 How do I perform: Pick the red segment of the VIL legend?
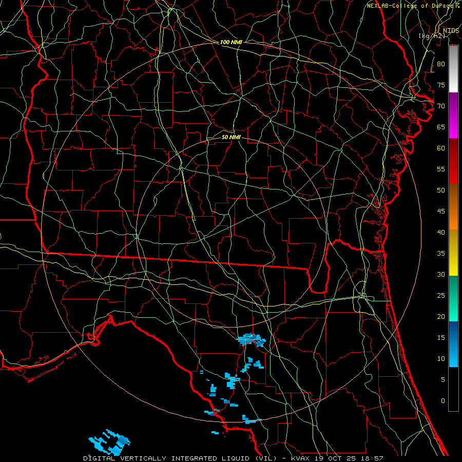[453, 161]
